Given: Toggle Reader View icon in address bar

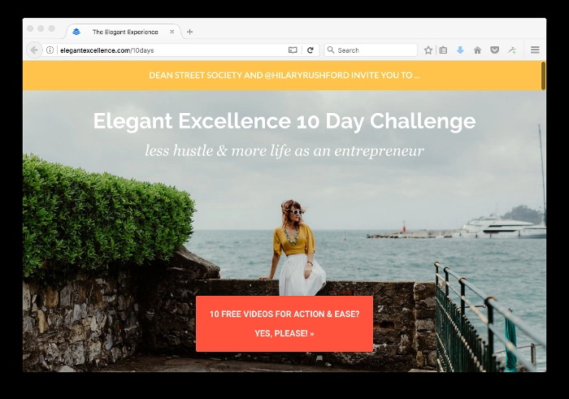Looking at the screenshot, I should click(x=293, y=50).
